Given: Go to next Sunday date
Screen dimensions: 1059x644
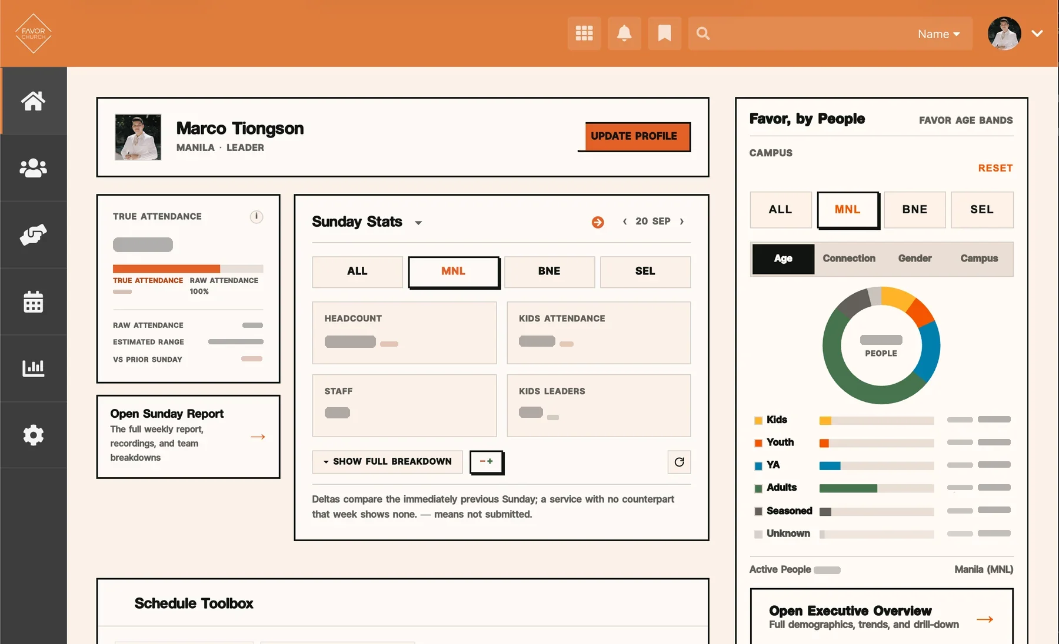Looking at the screenshot, I should 682,222.
